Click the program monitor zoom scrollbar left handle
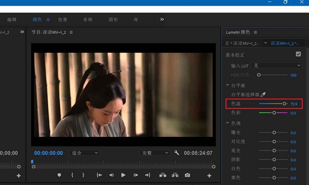Image resolution: width=309 pixels, height=185 pixels. coord(33,167)
